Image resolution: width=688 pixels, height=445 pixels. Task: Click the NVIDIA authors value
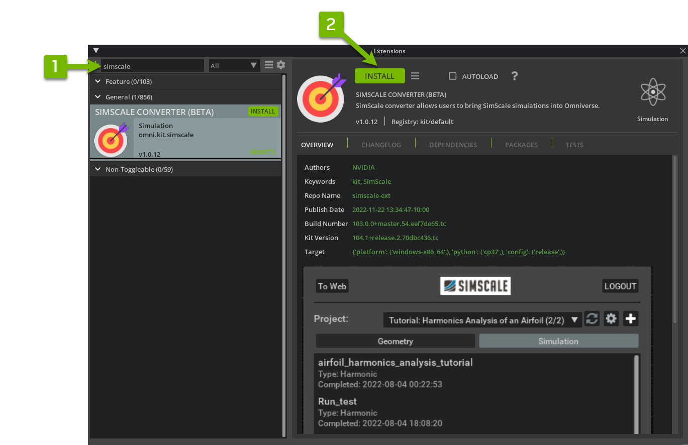363,167
